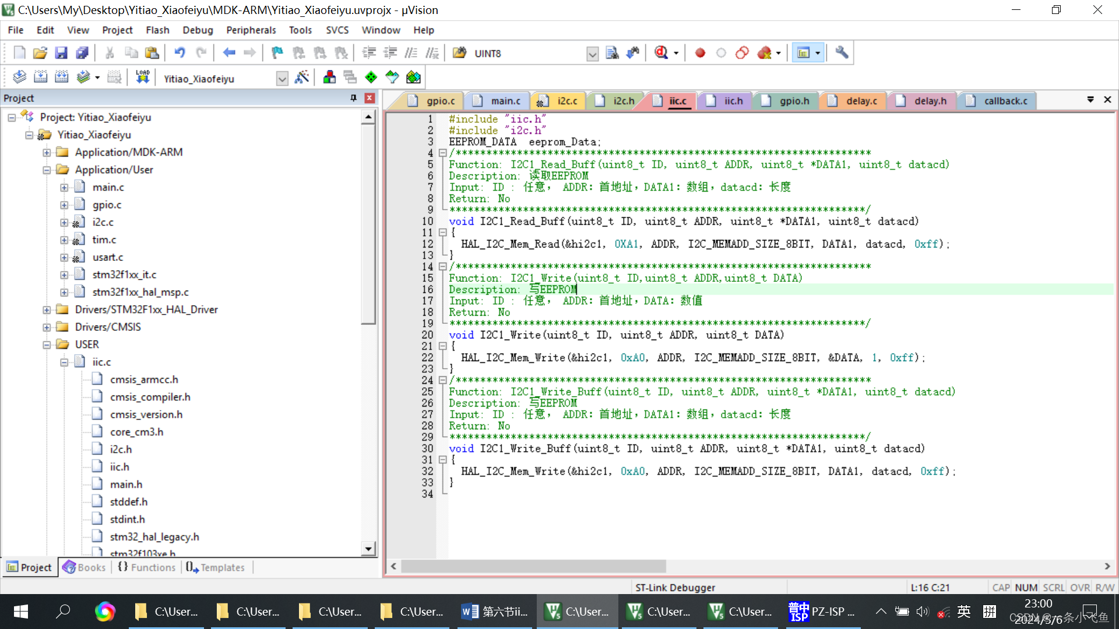Start the debug session magnifier icon
This screenshot has height=629, width=1119.
tap(661, 53)
